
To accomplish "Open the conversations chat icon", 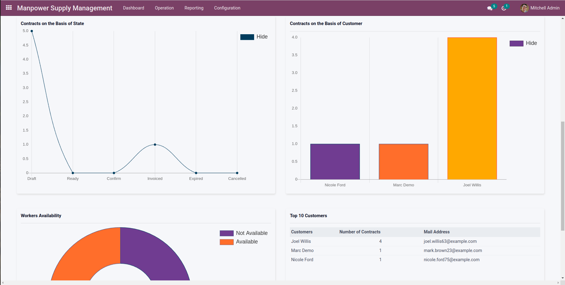I will (x=490, y=8).
